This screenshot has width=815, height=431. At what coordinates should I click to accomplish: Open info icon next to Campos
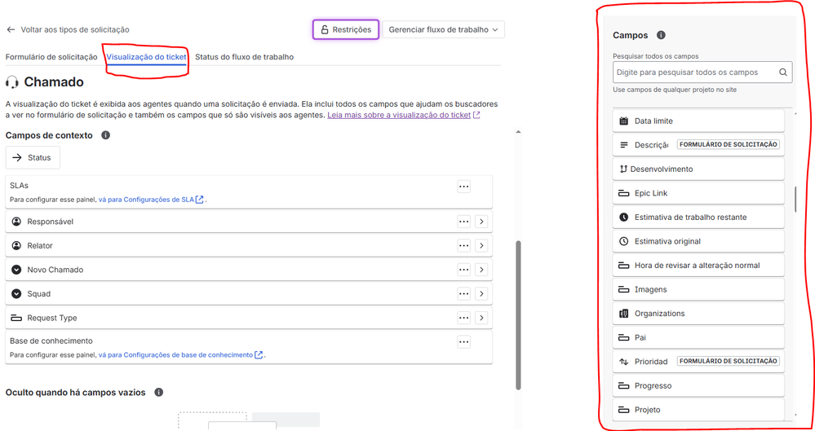661,35
